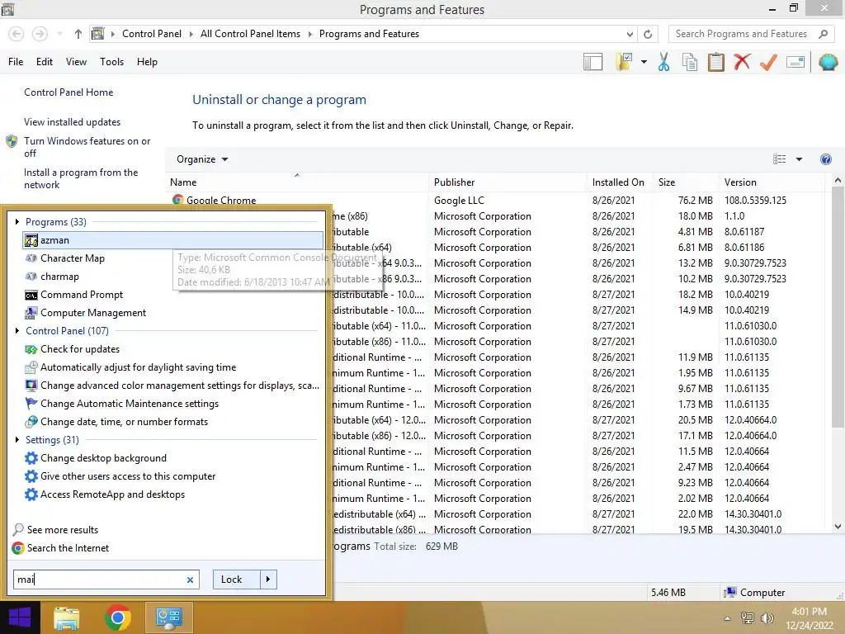Click the Cut scissors toolbar icon
Screen dimensions: 845x634
pyautogui.click(x=663, y=62)
